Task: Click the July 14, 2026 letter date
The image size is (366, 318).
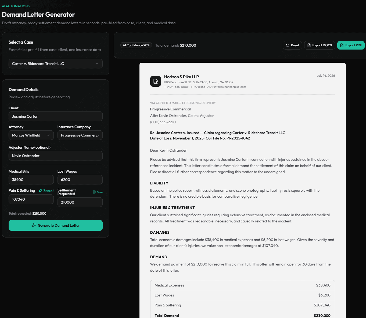Action: (326, 76)
